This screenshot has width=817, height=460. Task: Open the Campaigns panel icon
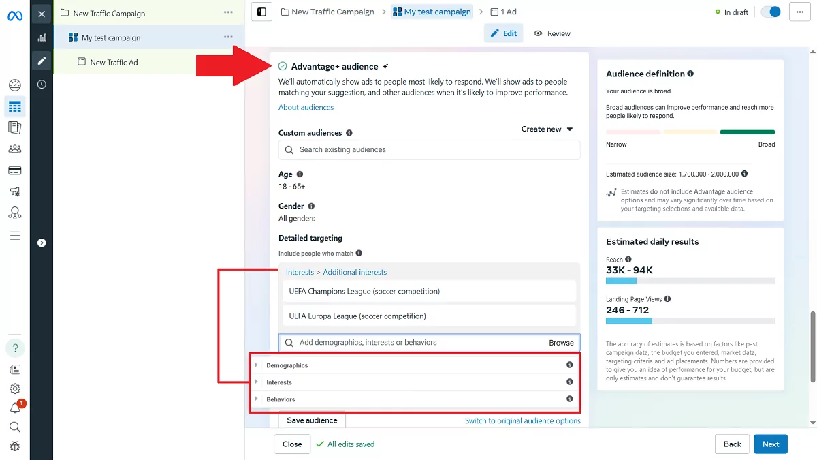pos(15,106)
